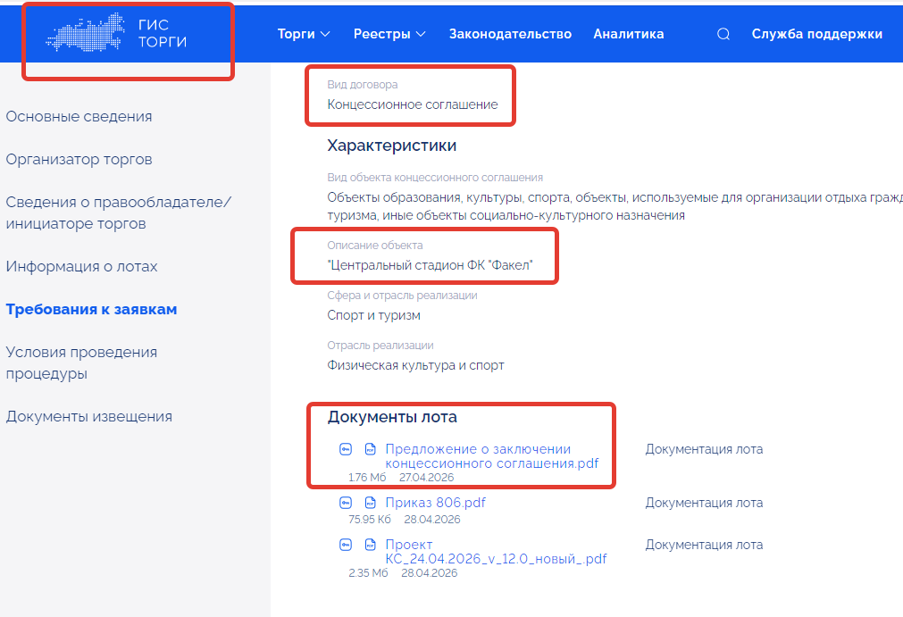Open the Законодательство menu item
This screenshot has width=903, height=617.
pyautogui.click(x=510, y=34)
